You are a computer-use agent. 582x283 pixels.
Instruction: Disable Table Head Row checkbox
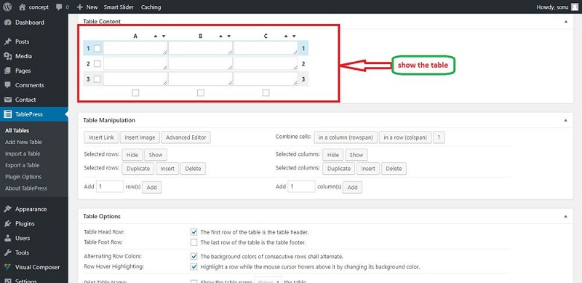point(194,232)
